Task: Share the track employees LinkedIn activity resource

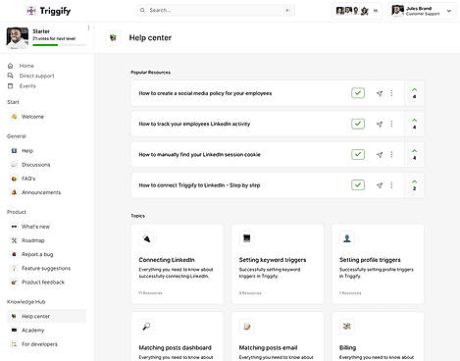Action: point(380,124)
